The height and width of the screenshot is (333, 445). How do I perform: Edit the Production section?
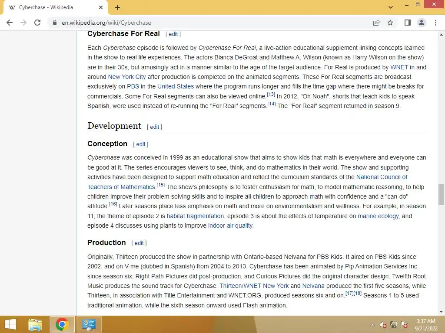click(139, 243)
